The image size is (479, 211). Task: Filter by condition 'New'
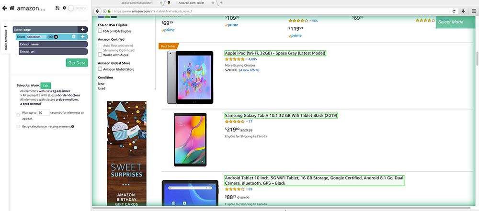(x=101, y=84)
